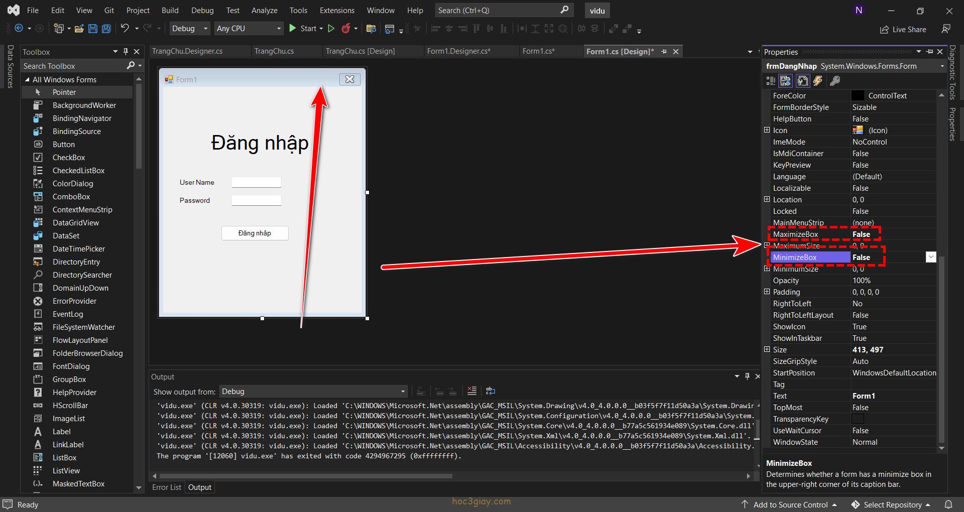Click the Categorized view icon in Properties
This screenshot has height=512, width=964.
pyautogui.click(x=771, y=81)
